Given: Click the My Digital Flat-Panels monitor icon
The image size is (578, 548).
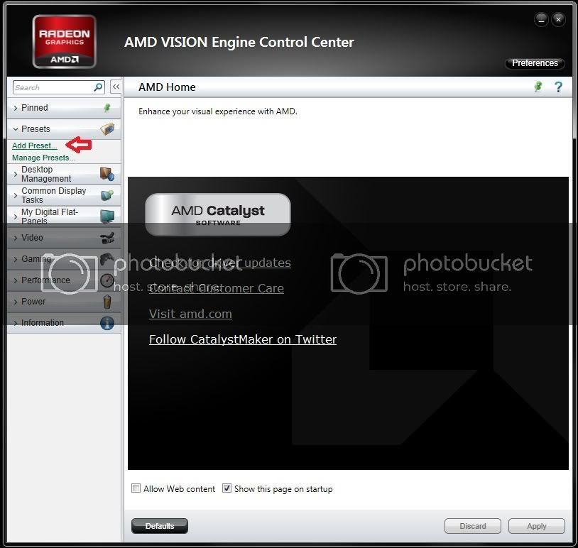Looking at the screenshot, I should tap(107, 217).
